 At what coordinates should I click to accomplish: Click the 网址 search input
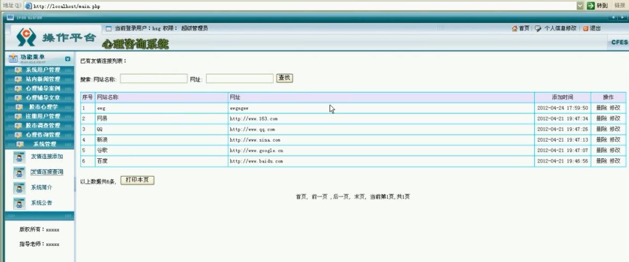pyautogui.click(x=239, y=79)
